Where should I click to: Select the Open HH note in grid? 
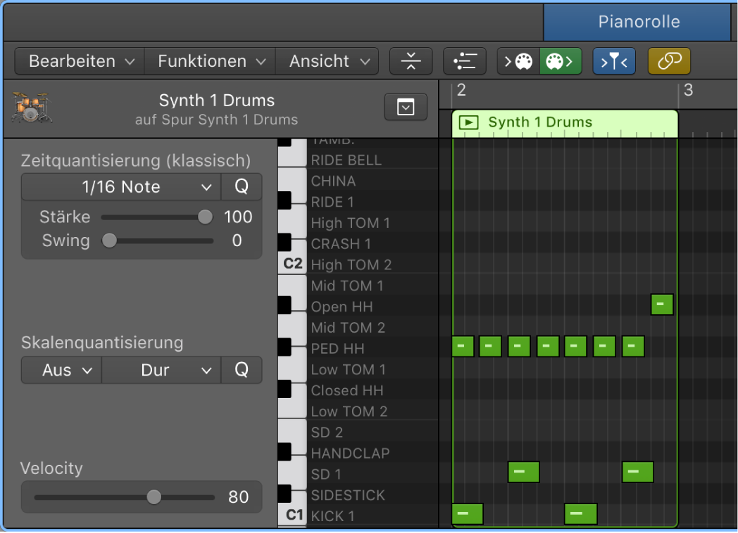[x=662, y=304]
